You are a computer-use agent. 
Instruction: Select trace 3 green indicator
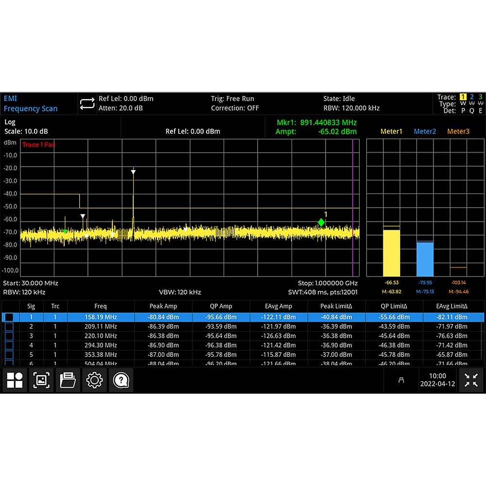(481, 97)
